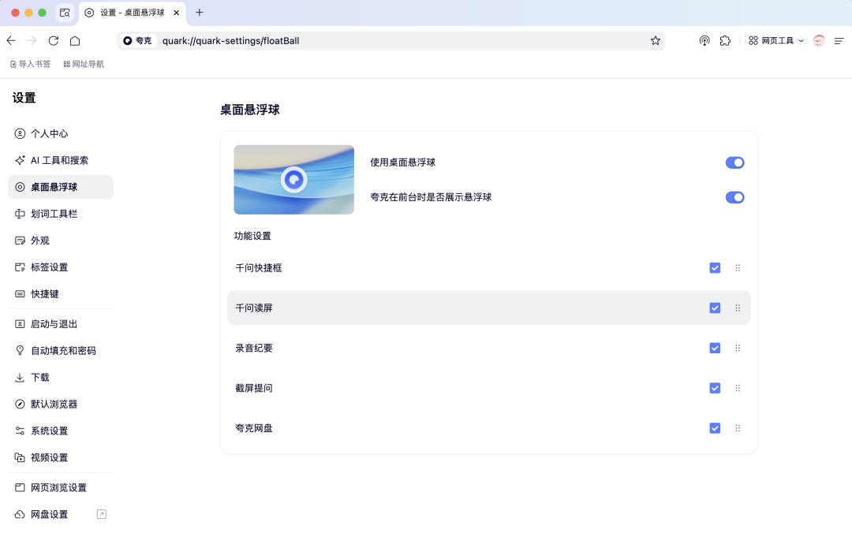The width and height of the screenshot is (852, 541).
Task: Go back with the back arrow
Action: coord(11,41)
